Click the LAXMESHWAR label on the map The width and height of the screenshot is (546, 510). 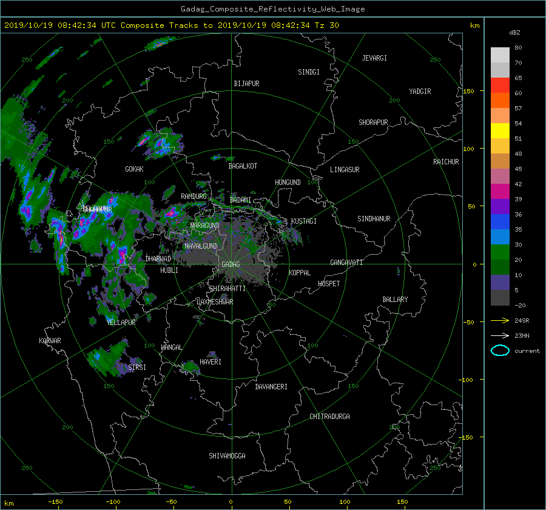coord(215,302)
